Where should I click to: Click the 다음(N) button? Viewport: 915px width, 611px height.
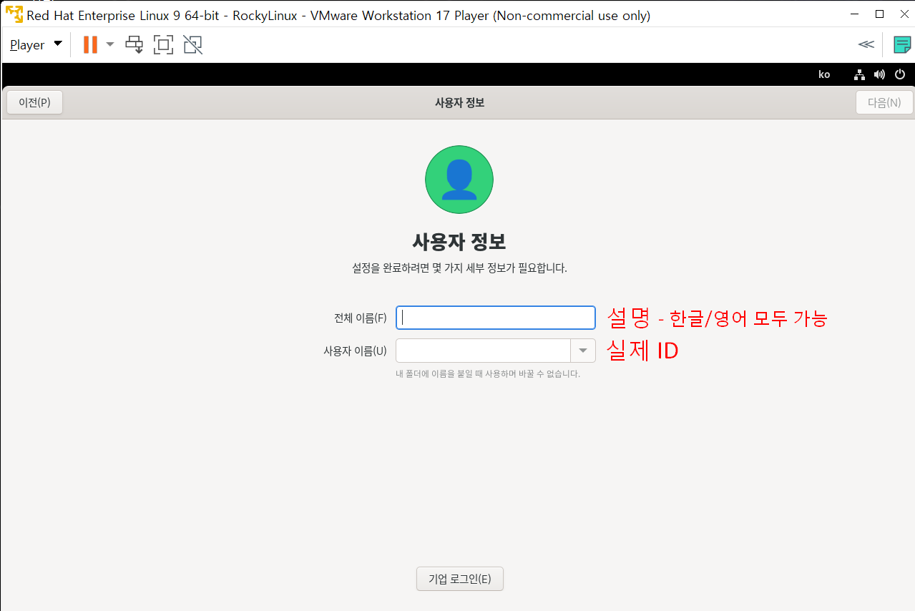point(884,102)
